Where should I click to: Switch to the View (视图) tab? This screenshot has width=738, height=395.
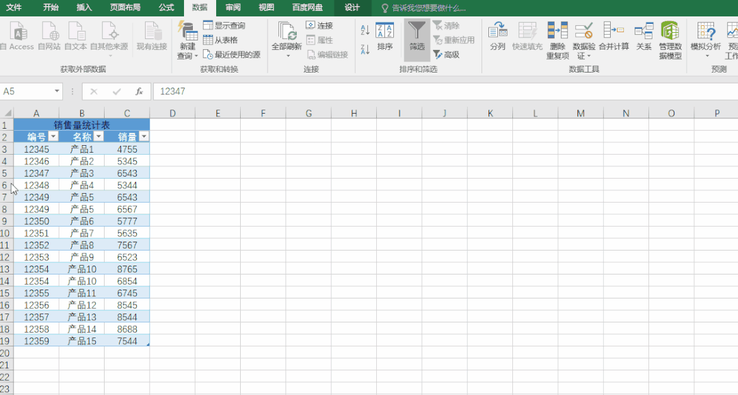(x=266, y=8)
